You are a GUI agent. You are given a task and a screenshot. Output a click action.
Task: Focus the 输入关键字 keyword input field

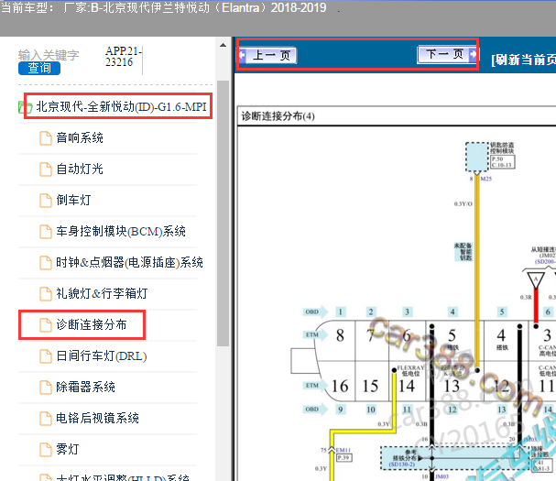[x=49, y=55]
